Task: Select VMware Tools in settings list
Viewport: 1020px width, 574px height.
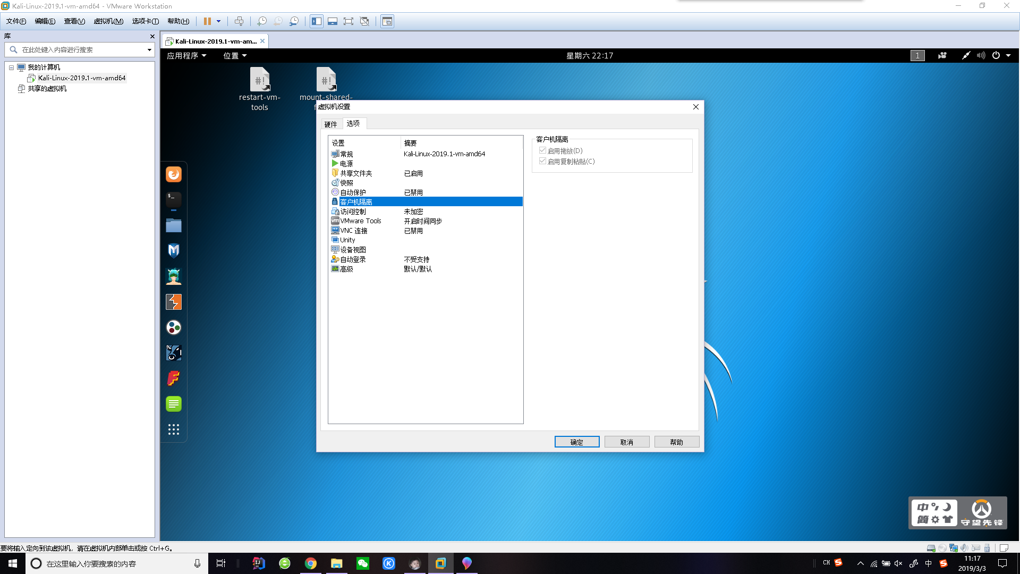Action: point(426,221)
